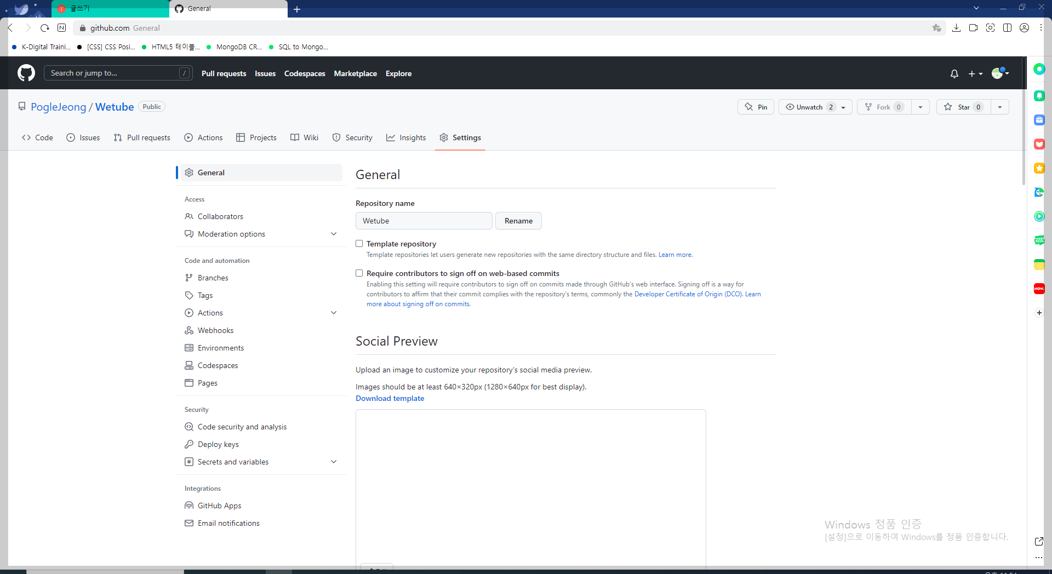Image resolution: width=1052 pixels, height=574 pixels.
Task: Open the notifications bell
Action: (x=954, y=73)
